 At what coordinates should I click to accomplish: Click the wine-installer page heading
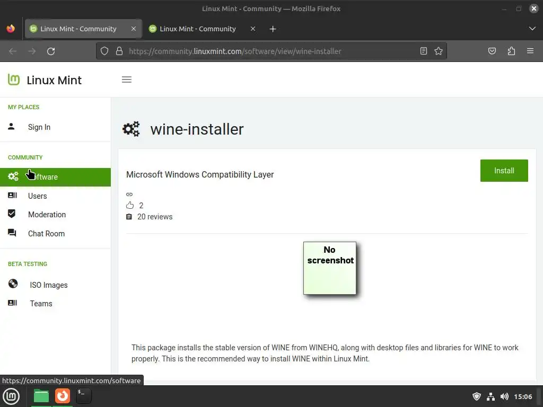(x=197, y=129)
